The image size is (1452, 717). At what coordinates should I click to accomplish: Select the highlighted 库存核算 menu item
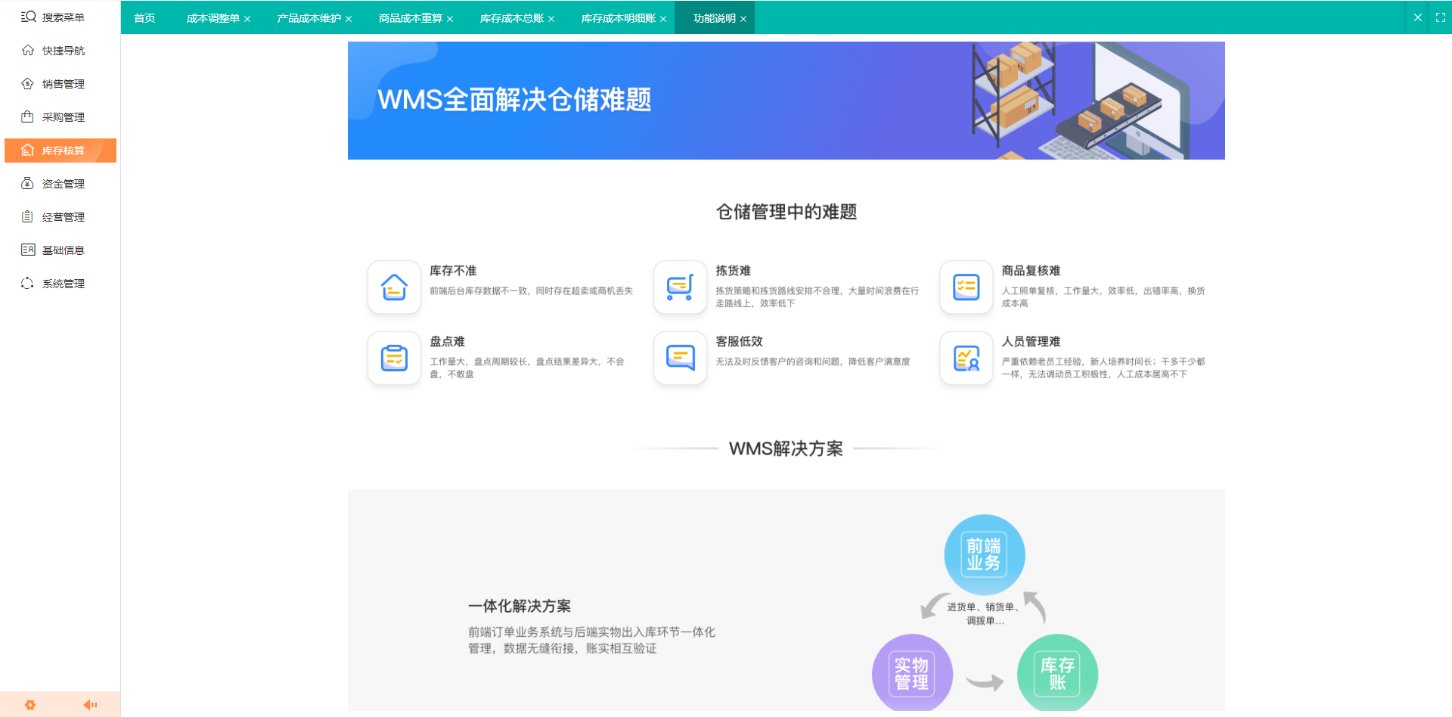pos(60,151)
